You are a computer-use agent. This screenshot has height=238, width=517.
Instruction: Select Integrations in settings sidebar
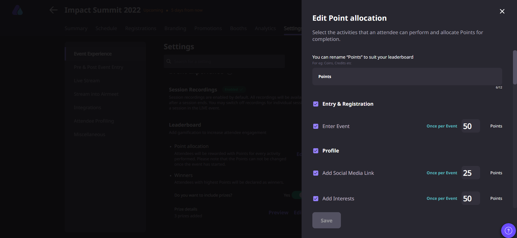point(88,108)
